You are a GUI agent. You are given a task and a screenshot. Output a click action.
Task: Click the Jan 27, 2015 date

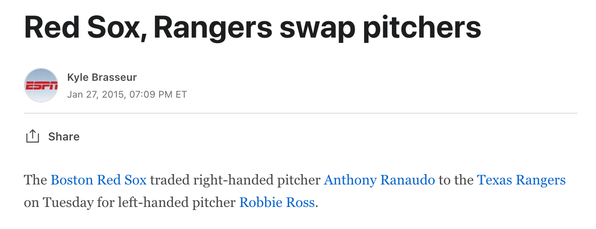[95, 95]
